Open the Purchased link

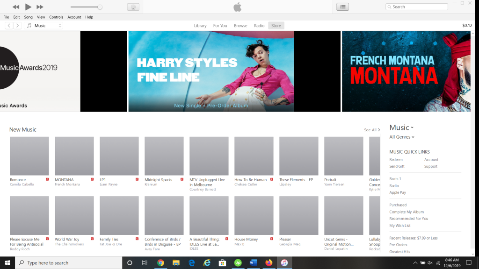pyautogui.click(x=398, y=205)
